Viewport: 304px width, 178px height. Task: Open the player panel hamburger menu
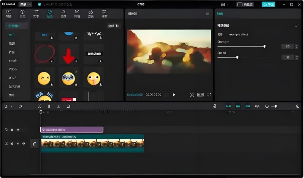click(207, 14)
